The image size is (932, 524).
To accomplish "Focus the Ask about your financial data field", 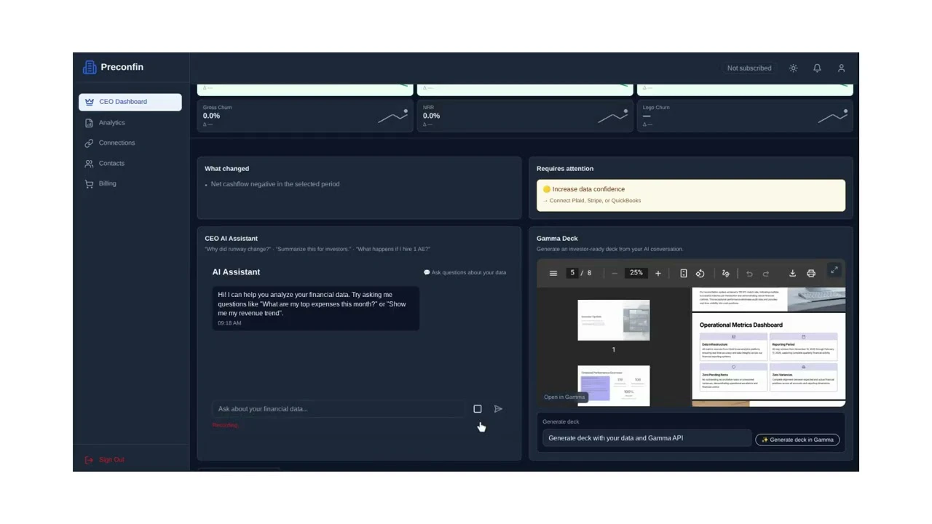I will (x=339, y=409).
